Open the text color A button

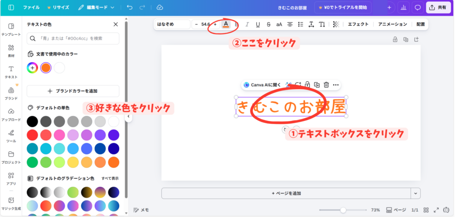(x=226, y=24)
